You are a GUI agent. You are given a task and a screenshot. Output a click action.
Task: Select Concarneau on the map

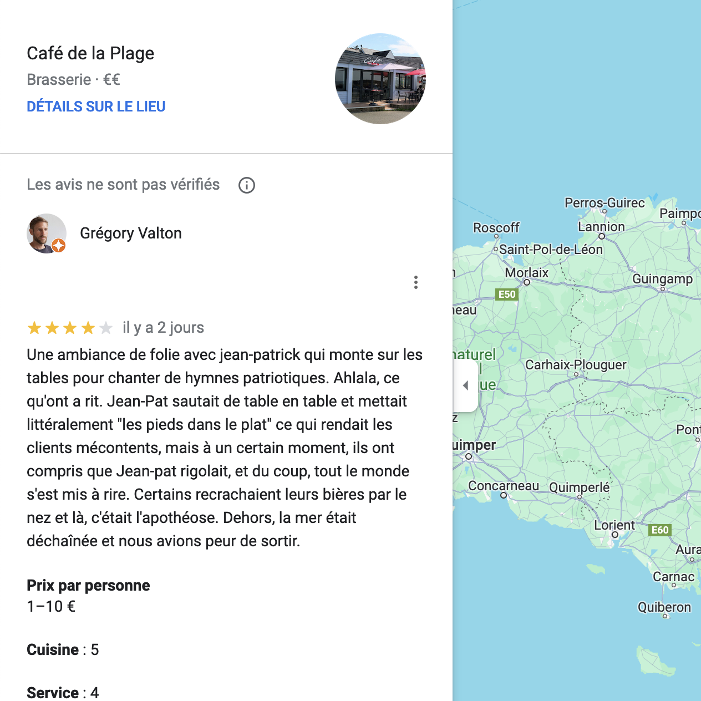pyautogui.click(x=504, y=486)
